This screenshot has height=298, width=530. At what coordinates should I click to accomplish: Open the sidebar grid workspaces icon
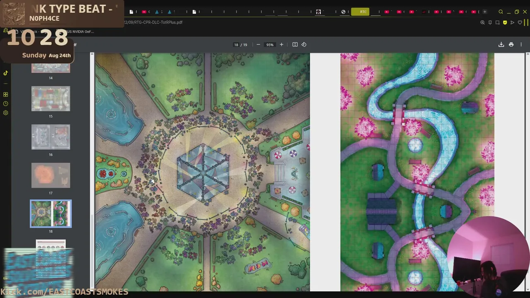tap(5, 95)
